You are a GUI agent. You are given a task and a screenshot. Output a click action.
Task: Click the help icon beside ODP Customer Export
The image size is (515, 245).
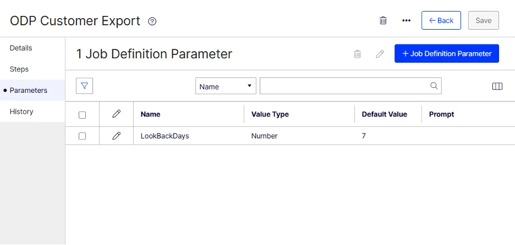click(152, 21)
